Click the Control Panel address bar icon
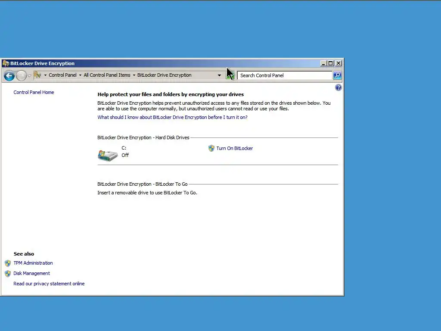441x331 pixels. (37, 75)
